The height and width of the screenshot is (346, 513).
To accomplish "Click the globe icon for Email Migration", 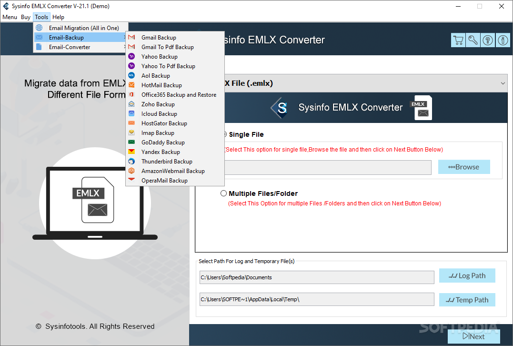I will (39, 28).
